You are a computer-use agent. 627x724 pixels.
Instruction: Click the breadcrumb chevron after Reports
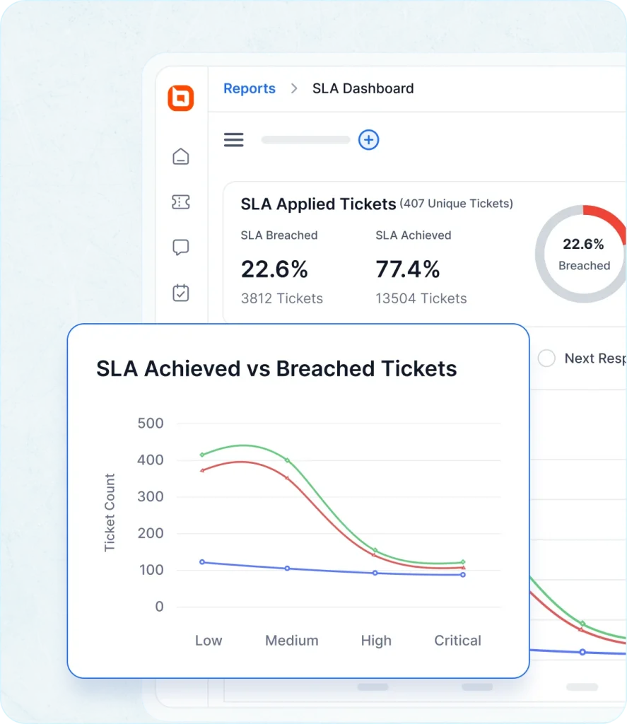click(x=294, y=89)
